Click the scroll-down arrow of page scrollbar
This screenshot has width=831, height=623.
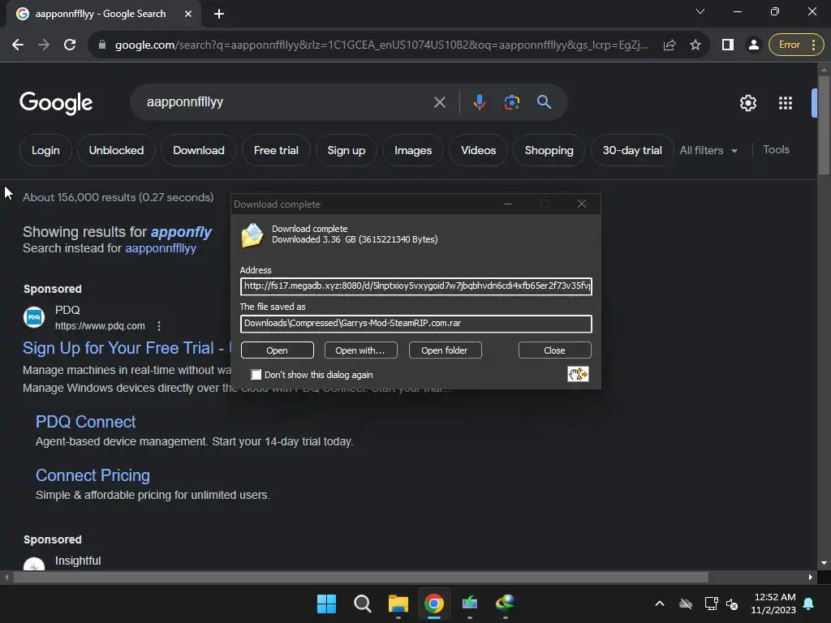click(x=824, y=563)
